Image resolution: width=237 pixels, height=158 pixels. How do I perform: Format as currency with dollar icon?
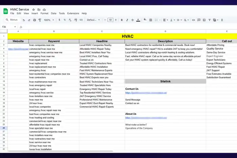click(x=59, y=20)
